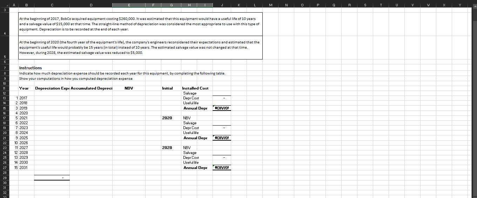This screenshot has height=198, width=477.
Task: Select column K header
Action: point(239,5)
